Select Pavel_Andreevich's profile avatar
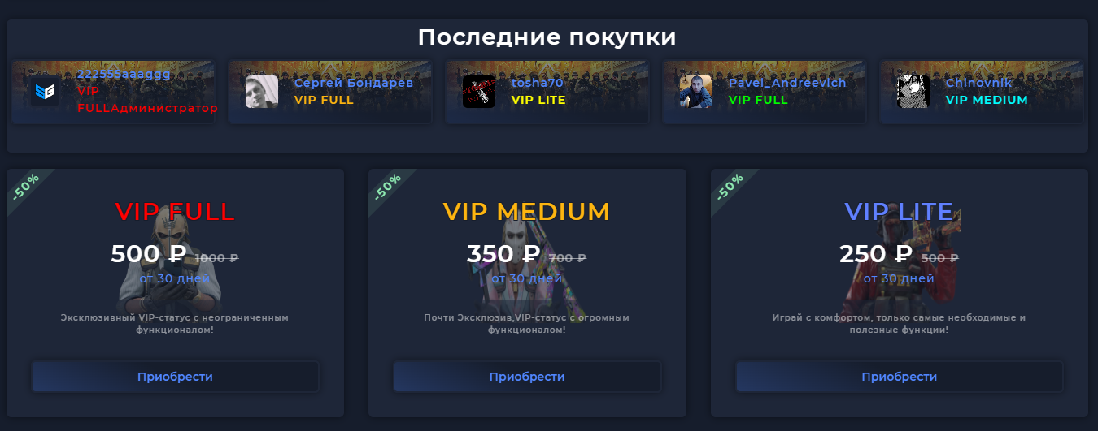Image resolution: width=1098 pixels, height=431 pixels. pos(696,92)
